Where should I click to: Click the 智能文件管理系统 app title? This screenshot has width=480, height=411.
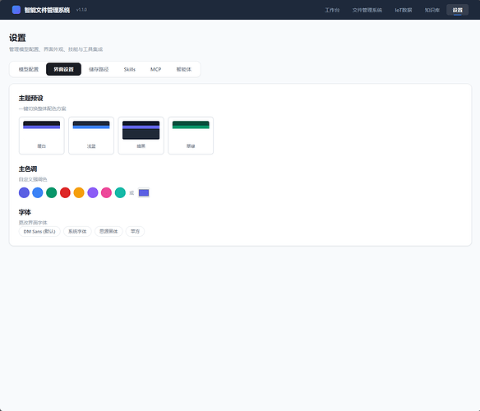coord(47,10)
